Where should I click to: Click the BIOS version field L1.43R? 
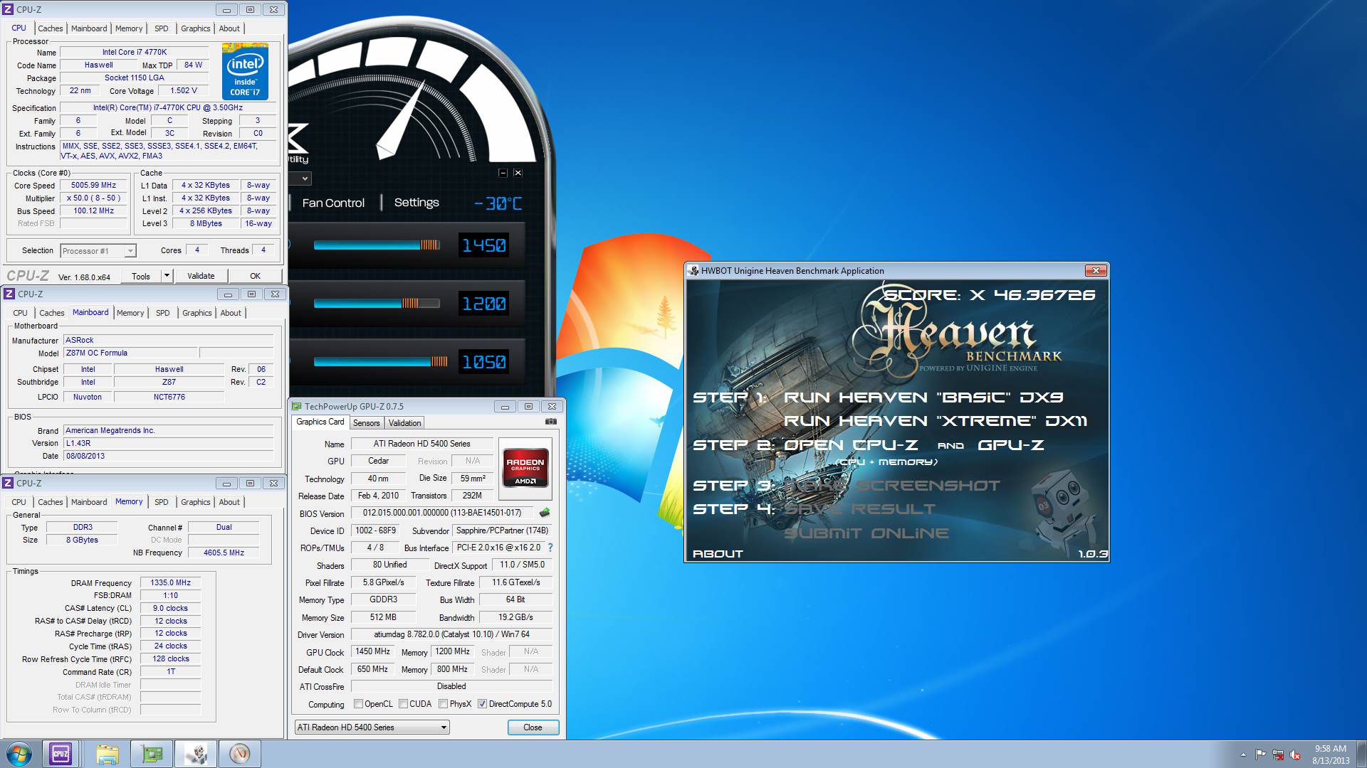[x=169, y=443]
